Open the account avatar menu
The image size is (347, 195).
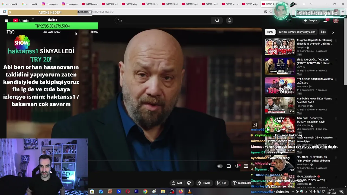coord(336,20)
